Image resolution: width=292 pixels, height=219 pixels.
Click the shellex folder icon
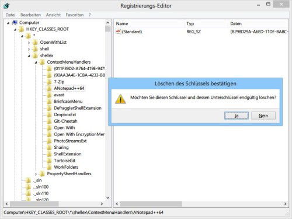tap(35, 55)
